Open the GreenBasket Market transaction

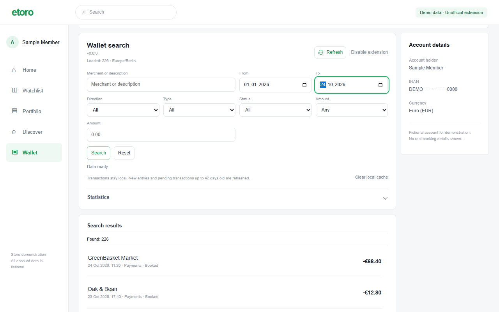tap(235, 261)
